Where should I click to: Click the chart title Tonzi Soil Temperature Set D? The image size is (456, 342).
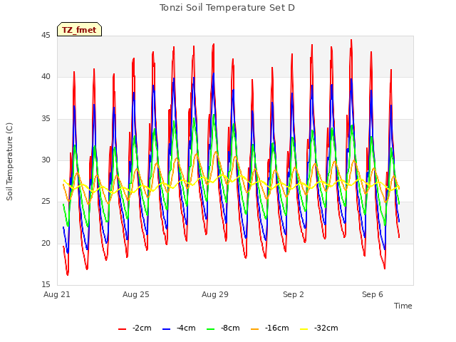227,8
